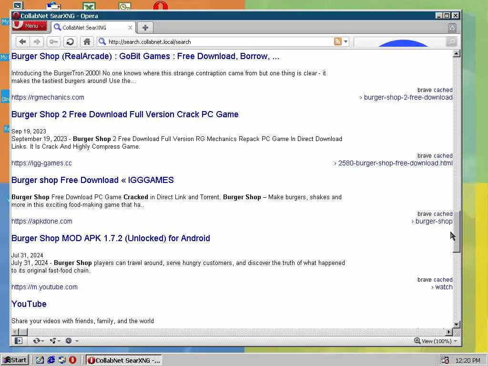
Task: Reload the page
Action: [70, 42]
